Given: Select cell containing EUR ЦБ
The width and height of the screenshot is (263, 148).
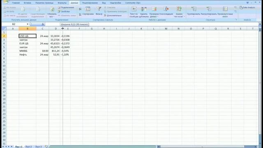Looking at the screenshot, I should pos(28,44).
